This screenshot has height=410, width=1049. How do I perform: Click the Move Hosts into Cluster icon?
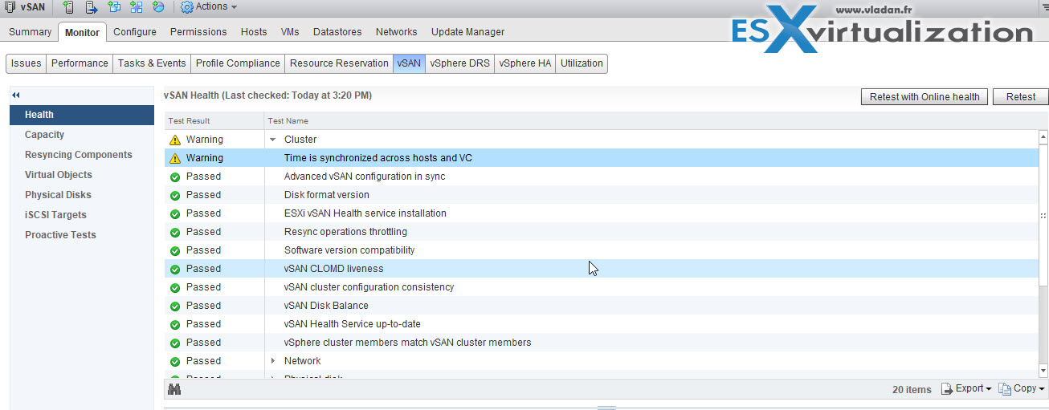coord(92,7)
